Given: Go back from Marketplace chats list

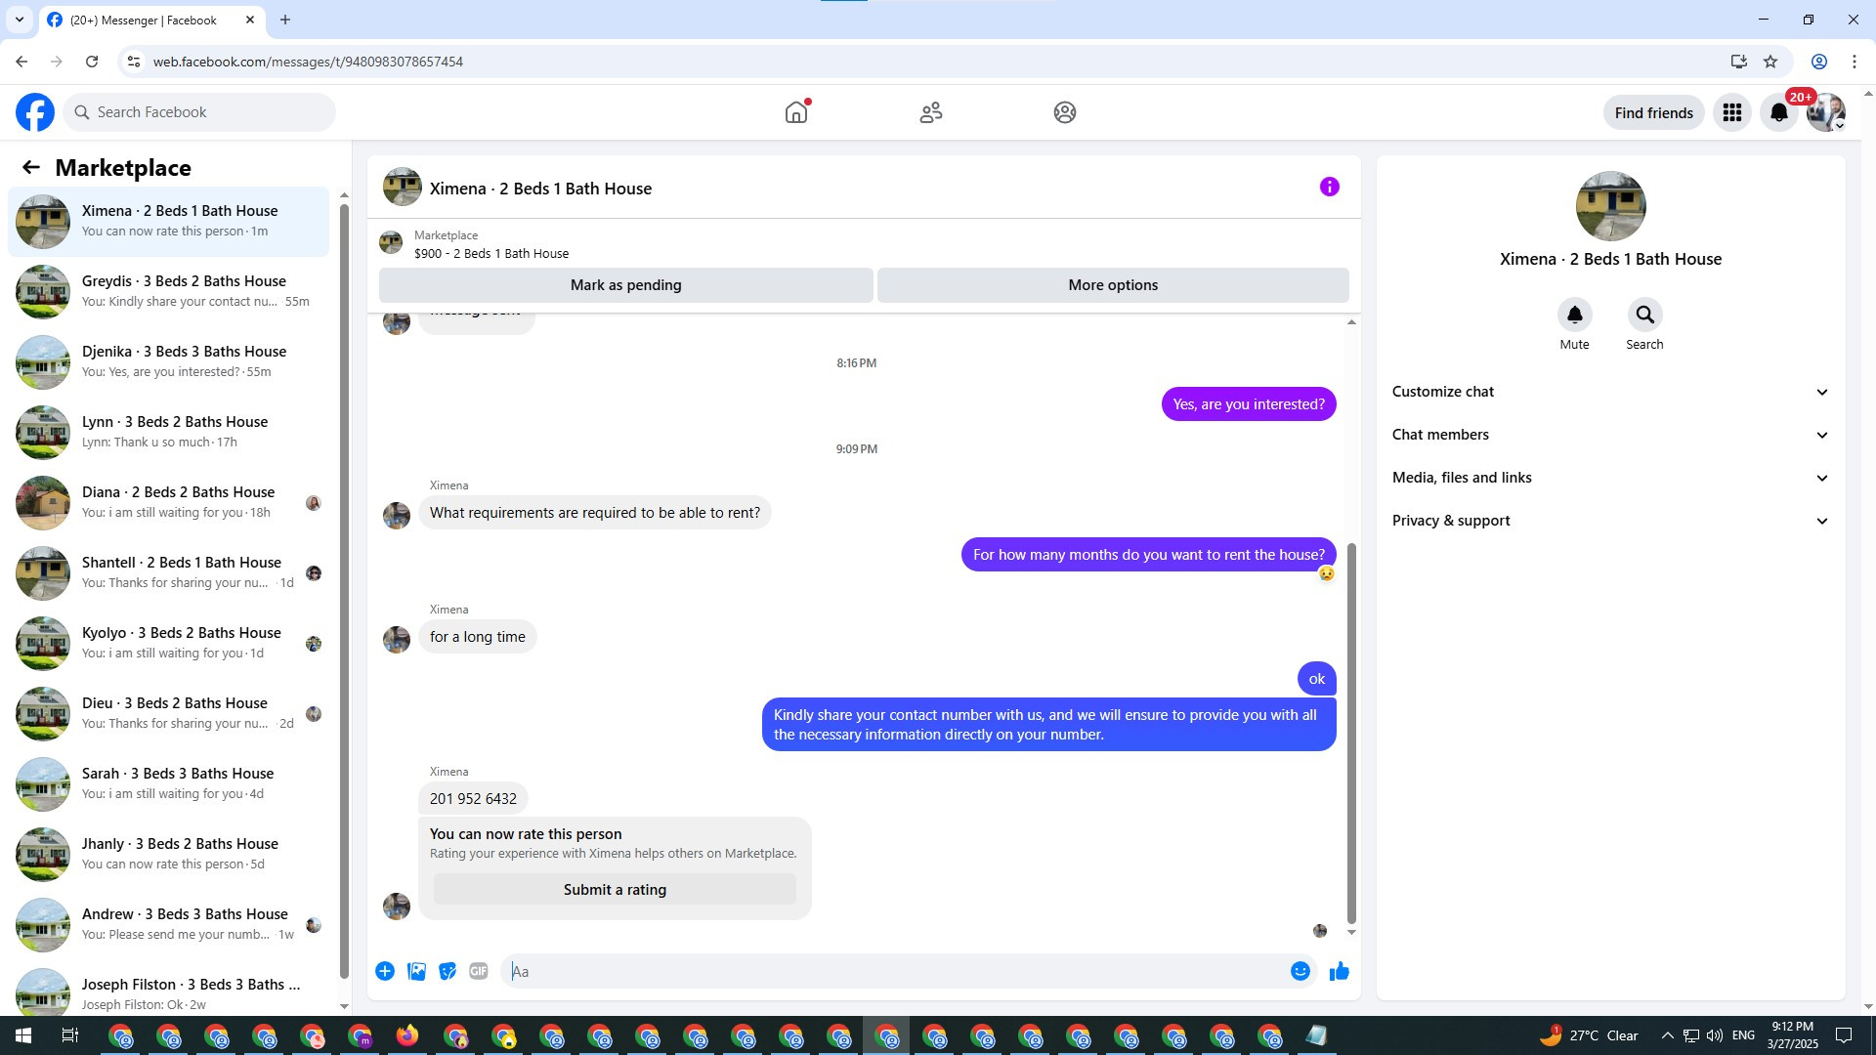Looking at the screenshot, I should tap(31, 167).
